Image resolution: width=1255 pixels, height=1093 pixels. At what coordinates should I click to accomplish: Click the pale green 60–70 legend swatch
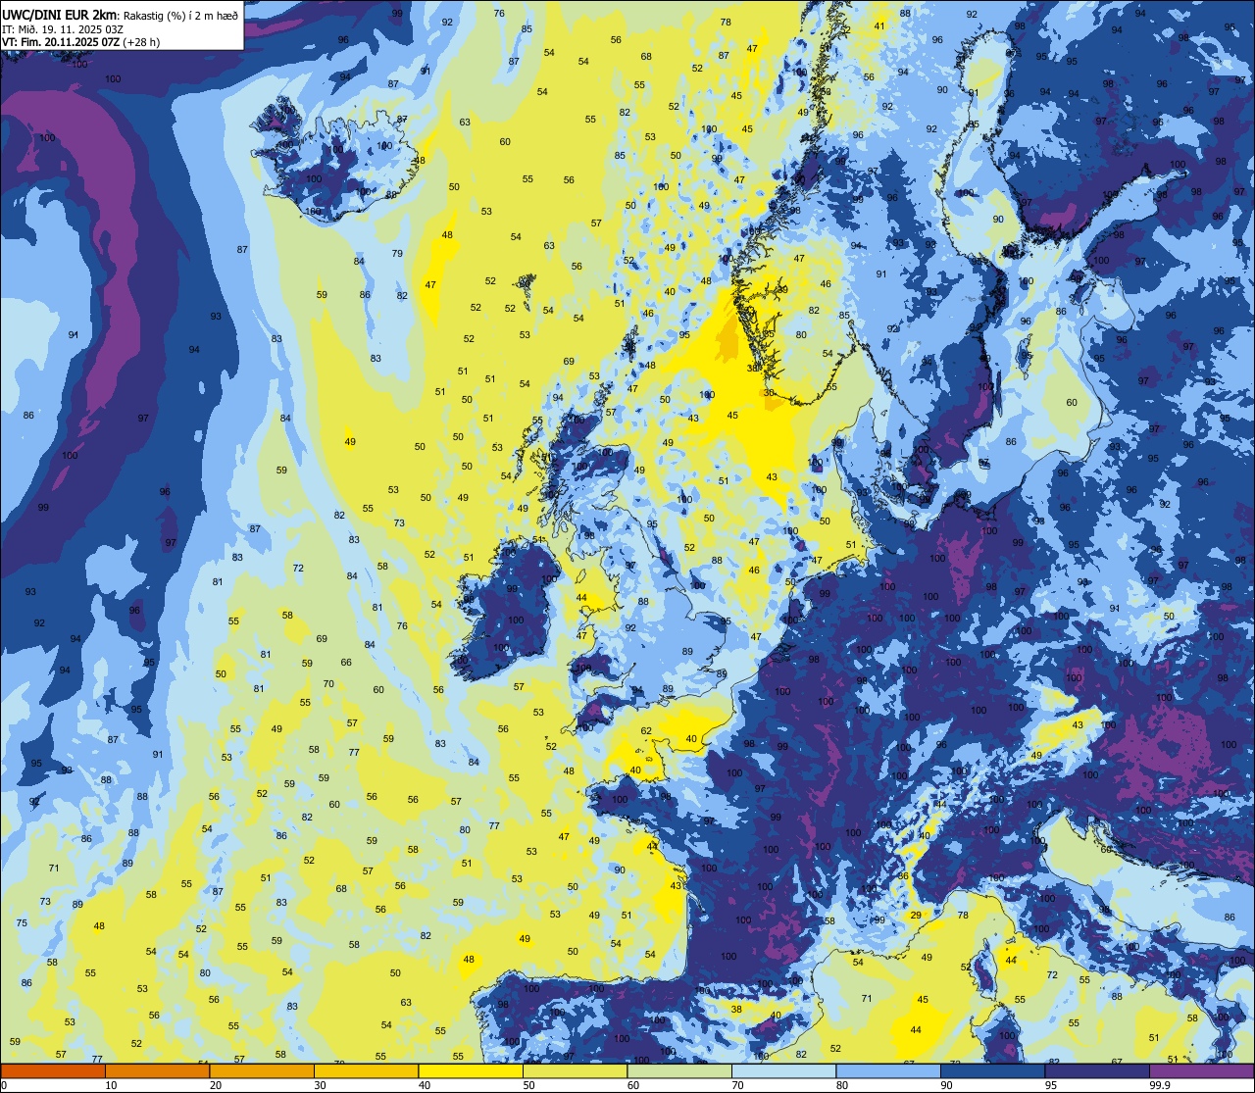click(x=679, y=1070)
